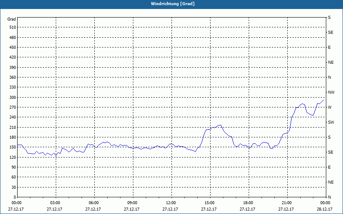Select the 330 y-axis tick label
343x214 pixels.
click(13, 87)
